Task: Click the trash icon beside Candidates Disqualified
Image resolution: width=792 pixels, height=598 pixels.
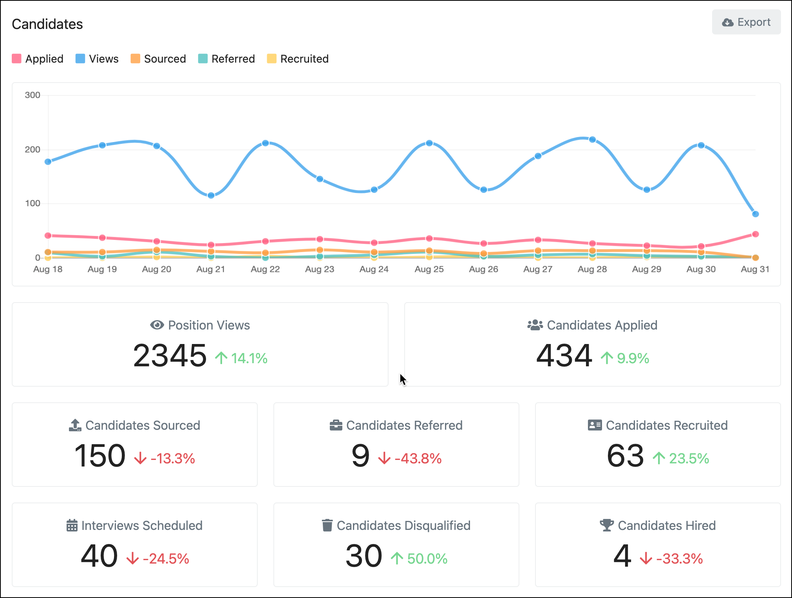Action: [327, 525]
